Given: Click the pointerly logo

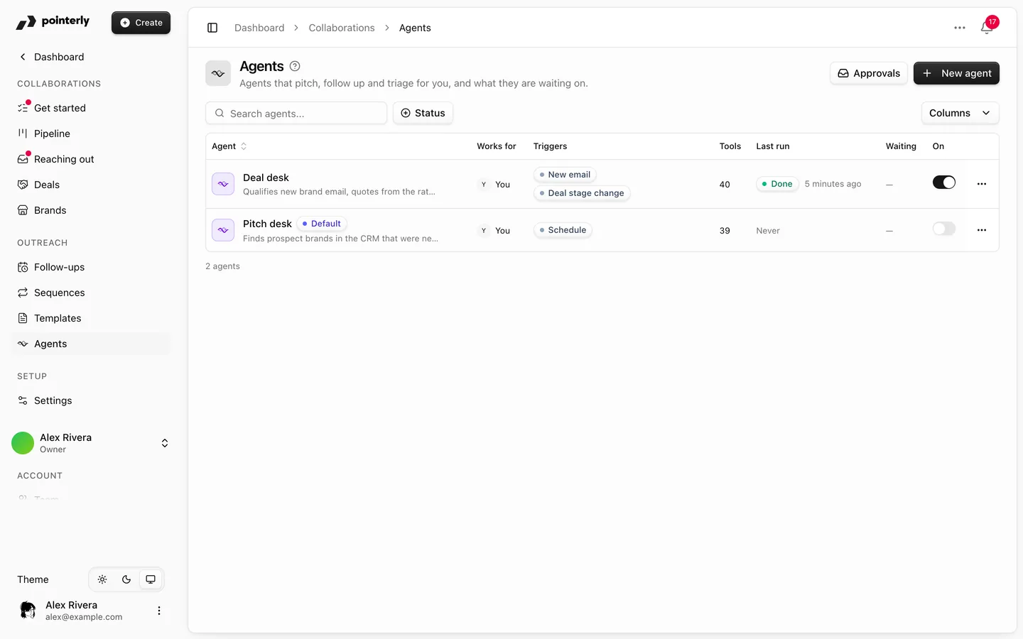Looking at the screenshot, I should tap(53, 22).
